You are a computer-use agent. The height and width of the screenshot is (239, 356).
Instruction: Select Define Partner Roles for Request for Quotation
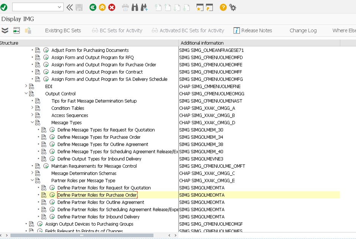tap(104, 188)
